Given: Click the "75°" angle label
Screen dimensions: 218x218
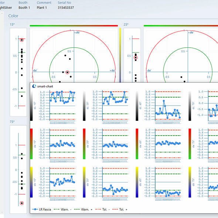Looking at the screenshot, I should tap(12, 122).
